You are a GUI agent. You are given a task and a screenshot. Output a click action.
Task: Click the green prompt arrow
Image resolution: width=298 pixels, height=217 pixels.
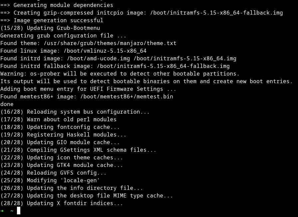coord(2,211)
